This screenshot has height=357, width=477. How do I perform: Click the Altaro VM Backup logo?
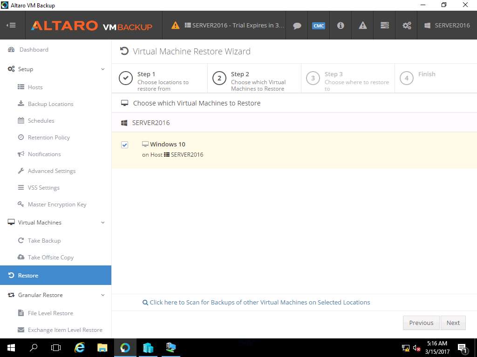pos(92,26)
